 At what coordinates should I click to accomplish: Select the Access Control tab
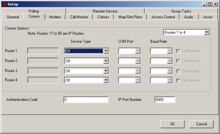click(163, 17)
